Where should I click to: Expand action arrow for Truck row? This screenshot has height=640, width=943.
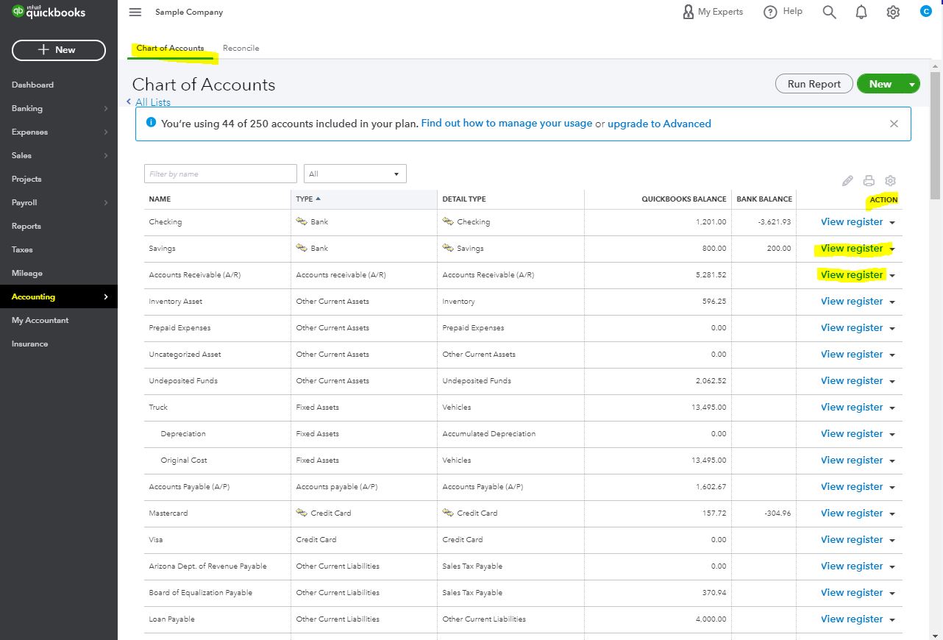(x=892, y=408)
